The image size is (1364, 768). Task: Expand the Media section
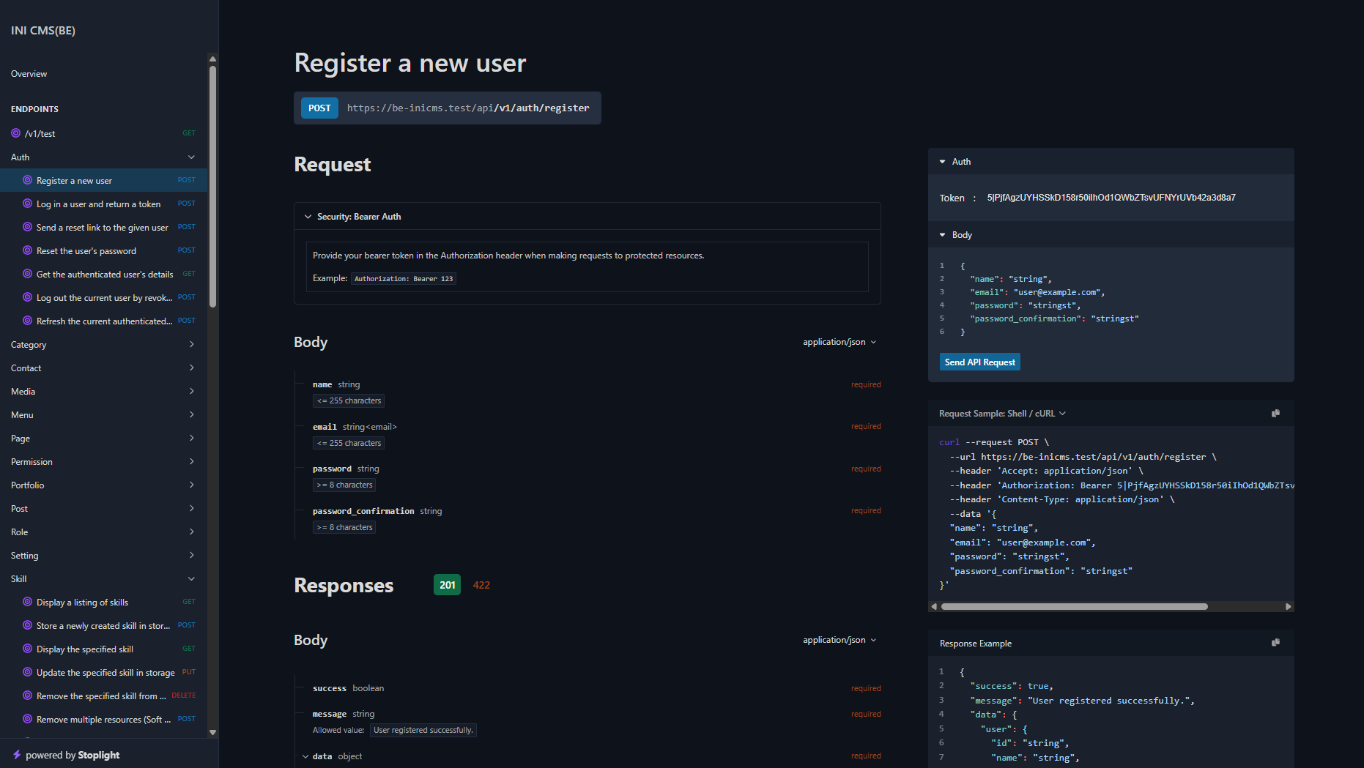pyautogui.click(x=191, y=392)
